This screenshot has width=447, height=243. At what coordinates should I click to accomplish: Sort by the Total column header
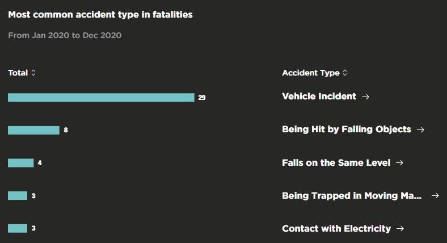pos(18,73)
